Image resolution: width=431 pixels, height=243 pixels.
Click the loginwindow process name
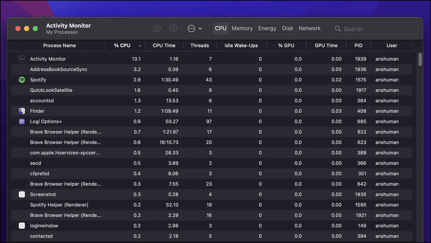(44, 226)
